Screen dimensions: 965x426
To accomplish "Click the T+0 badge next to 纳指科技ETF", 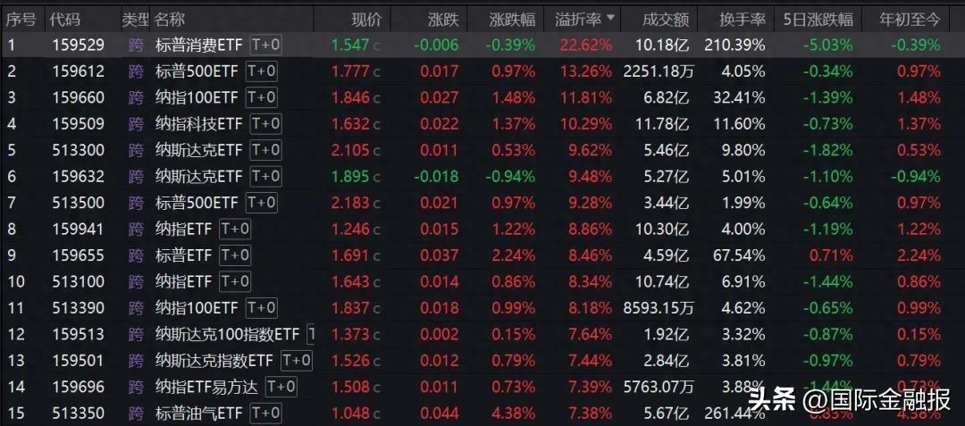I will (265, 124).
